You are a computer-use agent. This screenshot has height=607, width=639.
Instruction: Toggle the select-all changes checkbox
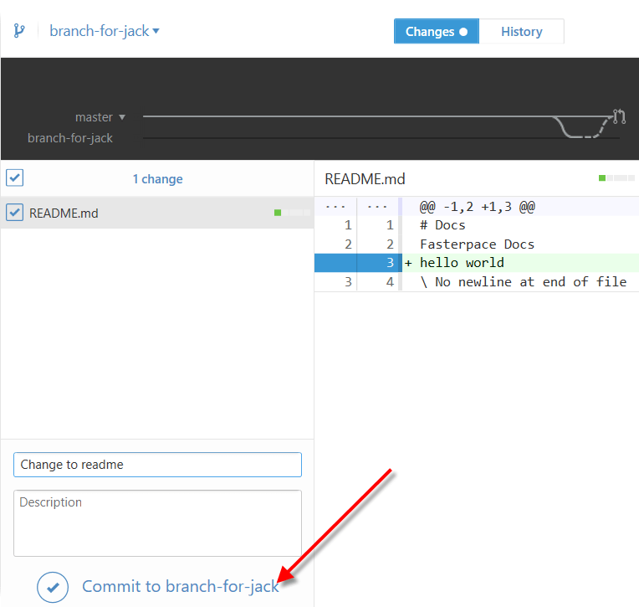15,178
